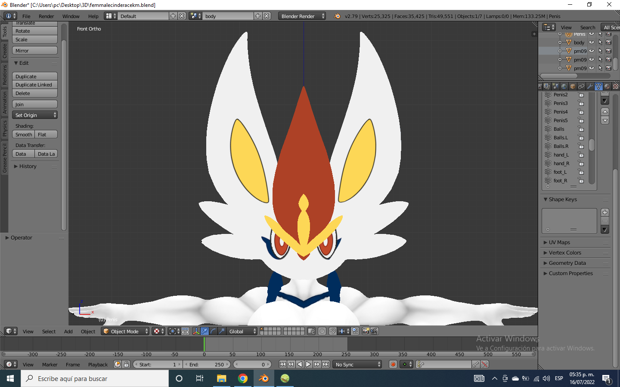Viewport: 620px width, 387px height.
Task: Open the Object Data triangle tab
Action: click(x=598, y=86)
